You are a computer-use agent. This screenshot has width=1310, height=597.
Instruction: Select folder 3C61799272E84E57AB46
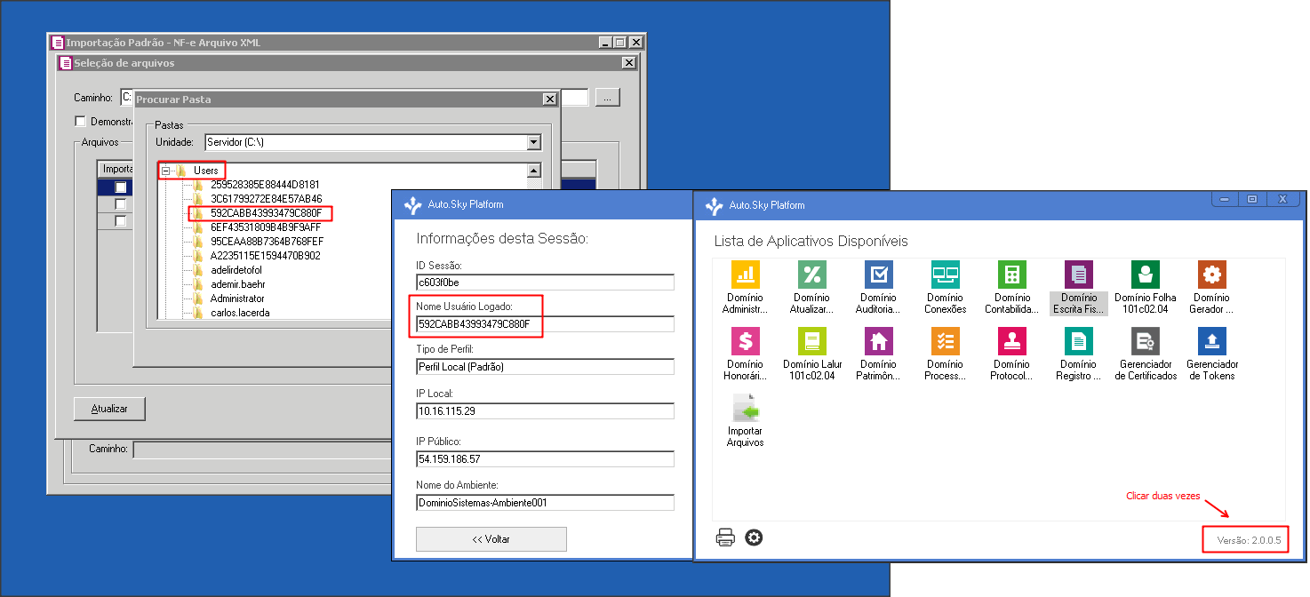[x=266, y=198]
